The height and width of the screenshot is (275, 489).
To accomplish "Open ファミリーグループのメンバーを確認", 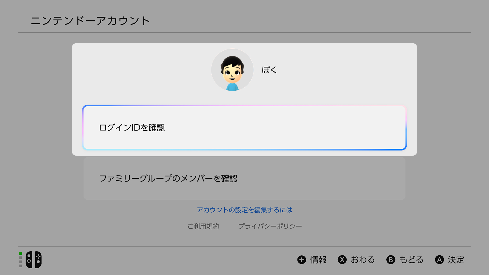I will coord(244,178).
